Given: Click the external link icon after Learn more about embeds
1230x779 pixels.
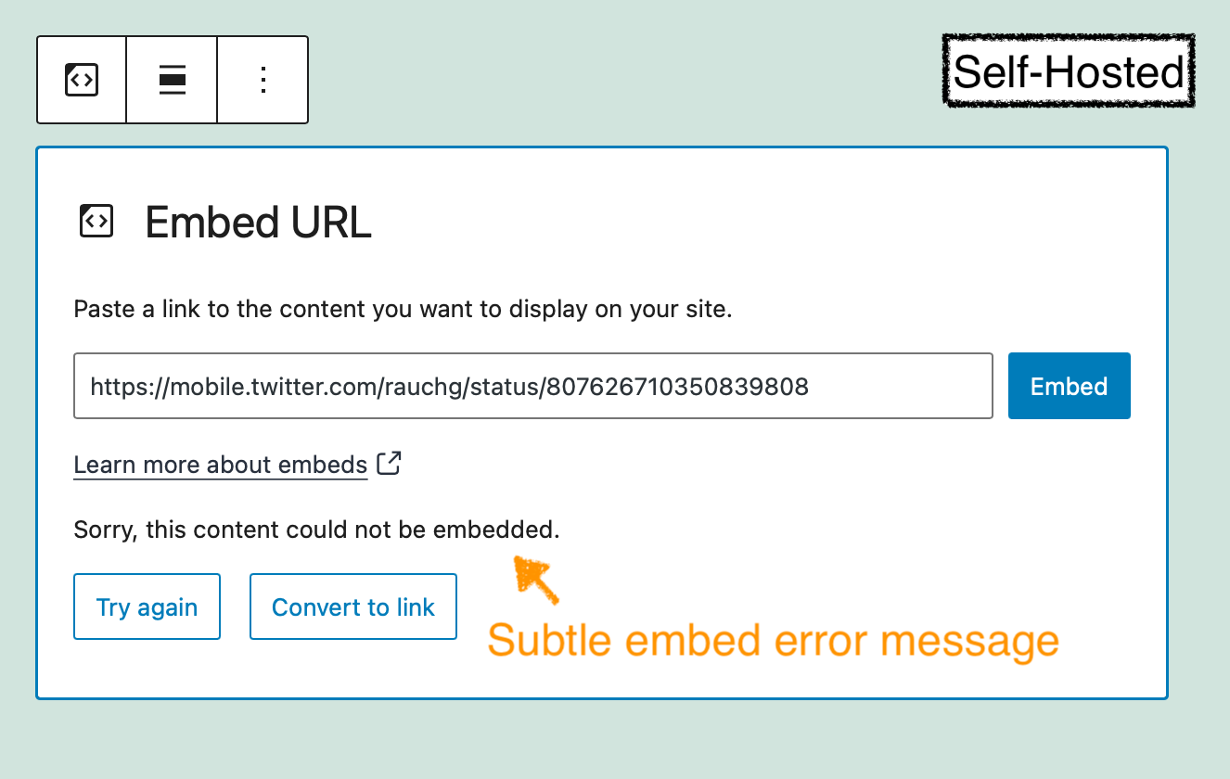Looking at the screenshot, I should click(x=390, y=462).
